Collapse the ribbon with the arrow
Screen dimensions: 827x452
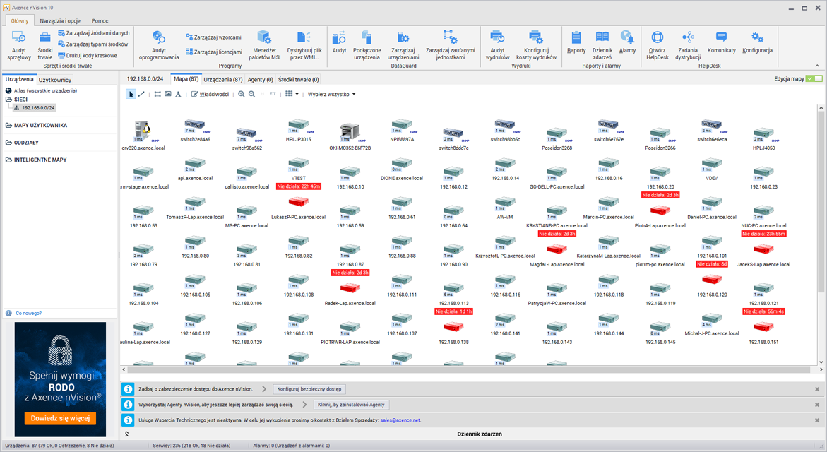[817, 66]
